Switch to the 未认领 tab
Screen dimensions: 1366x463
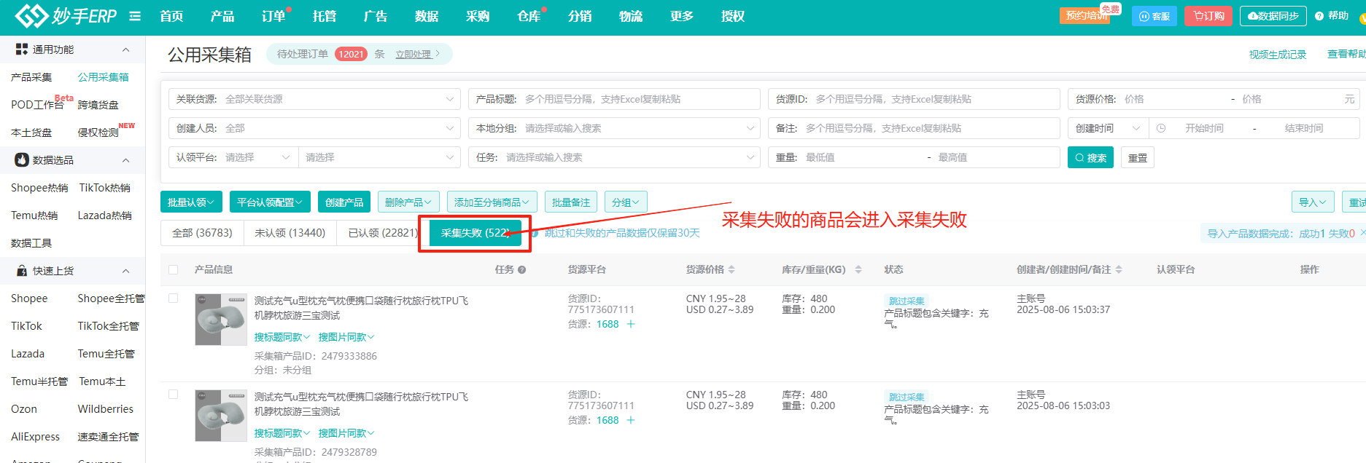click(290, 233)
